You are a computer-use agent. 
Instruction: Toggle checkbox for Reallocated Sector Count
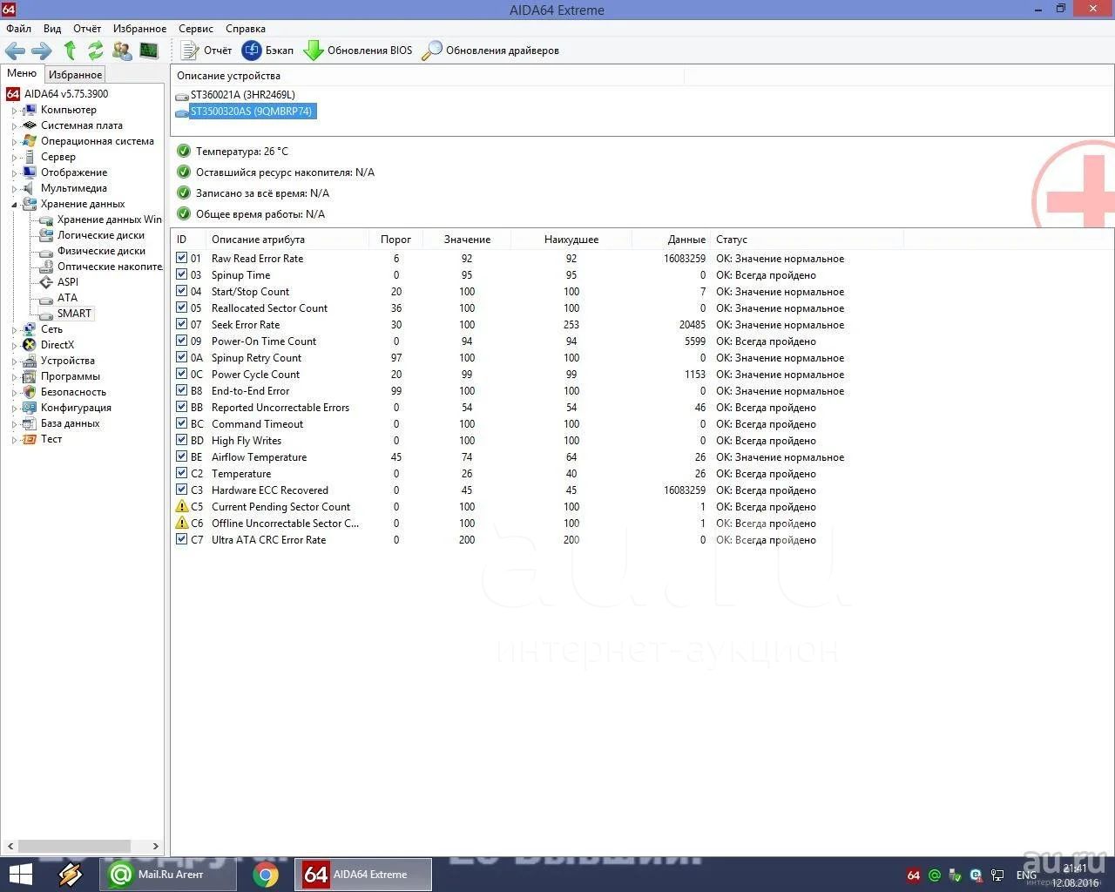click(181, 307)
